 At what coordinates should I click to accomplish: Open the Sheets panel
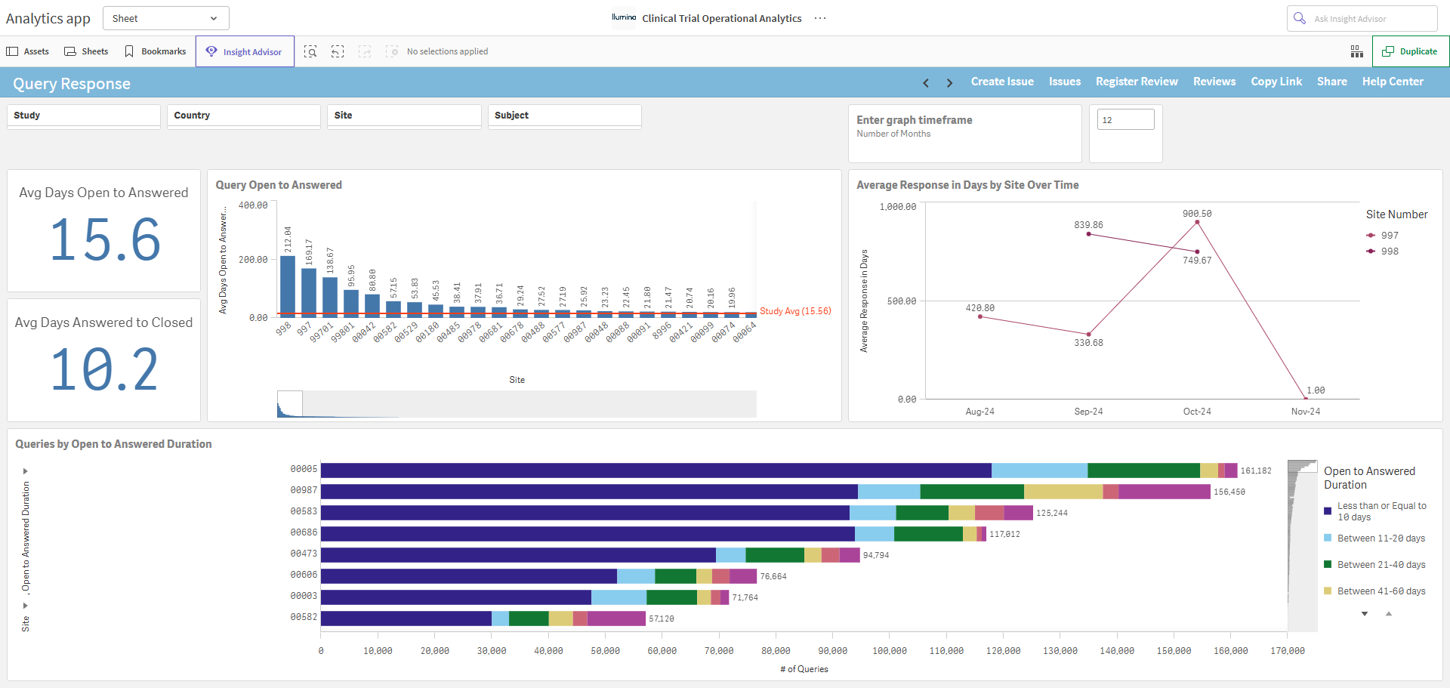pyautogui.click(x=86, y=51)
